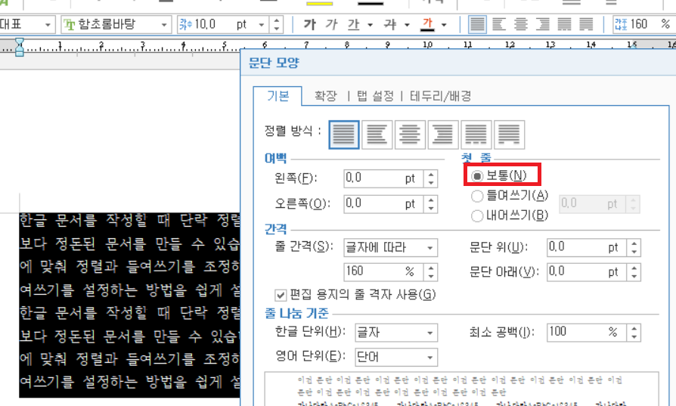The image size is (676, 406).
Task: Toggle underline formatting in the toolbar
Action: [354, 24]
